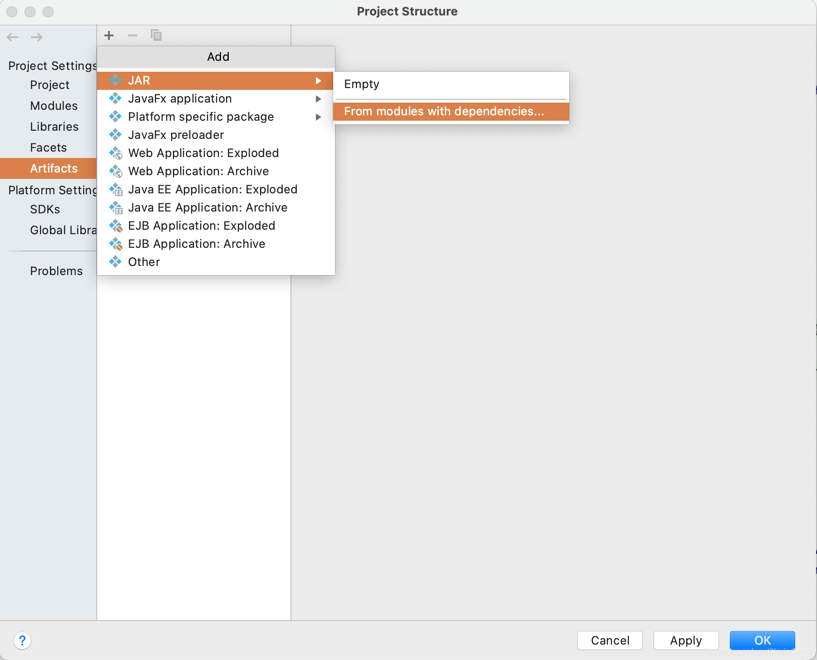Click the Other artifact type icon
Image resolution: width=817 pixels, height=660 pixels.
coord(116,262)
